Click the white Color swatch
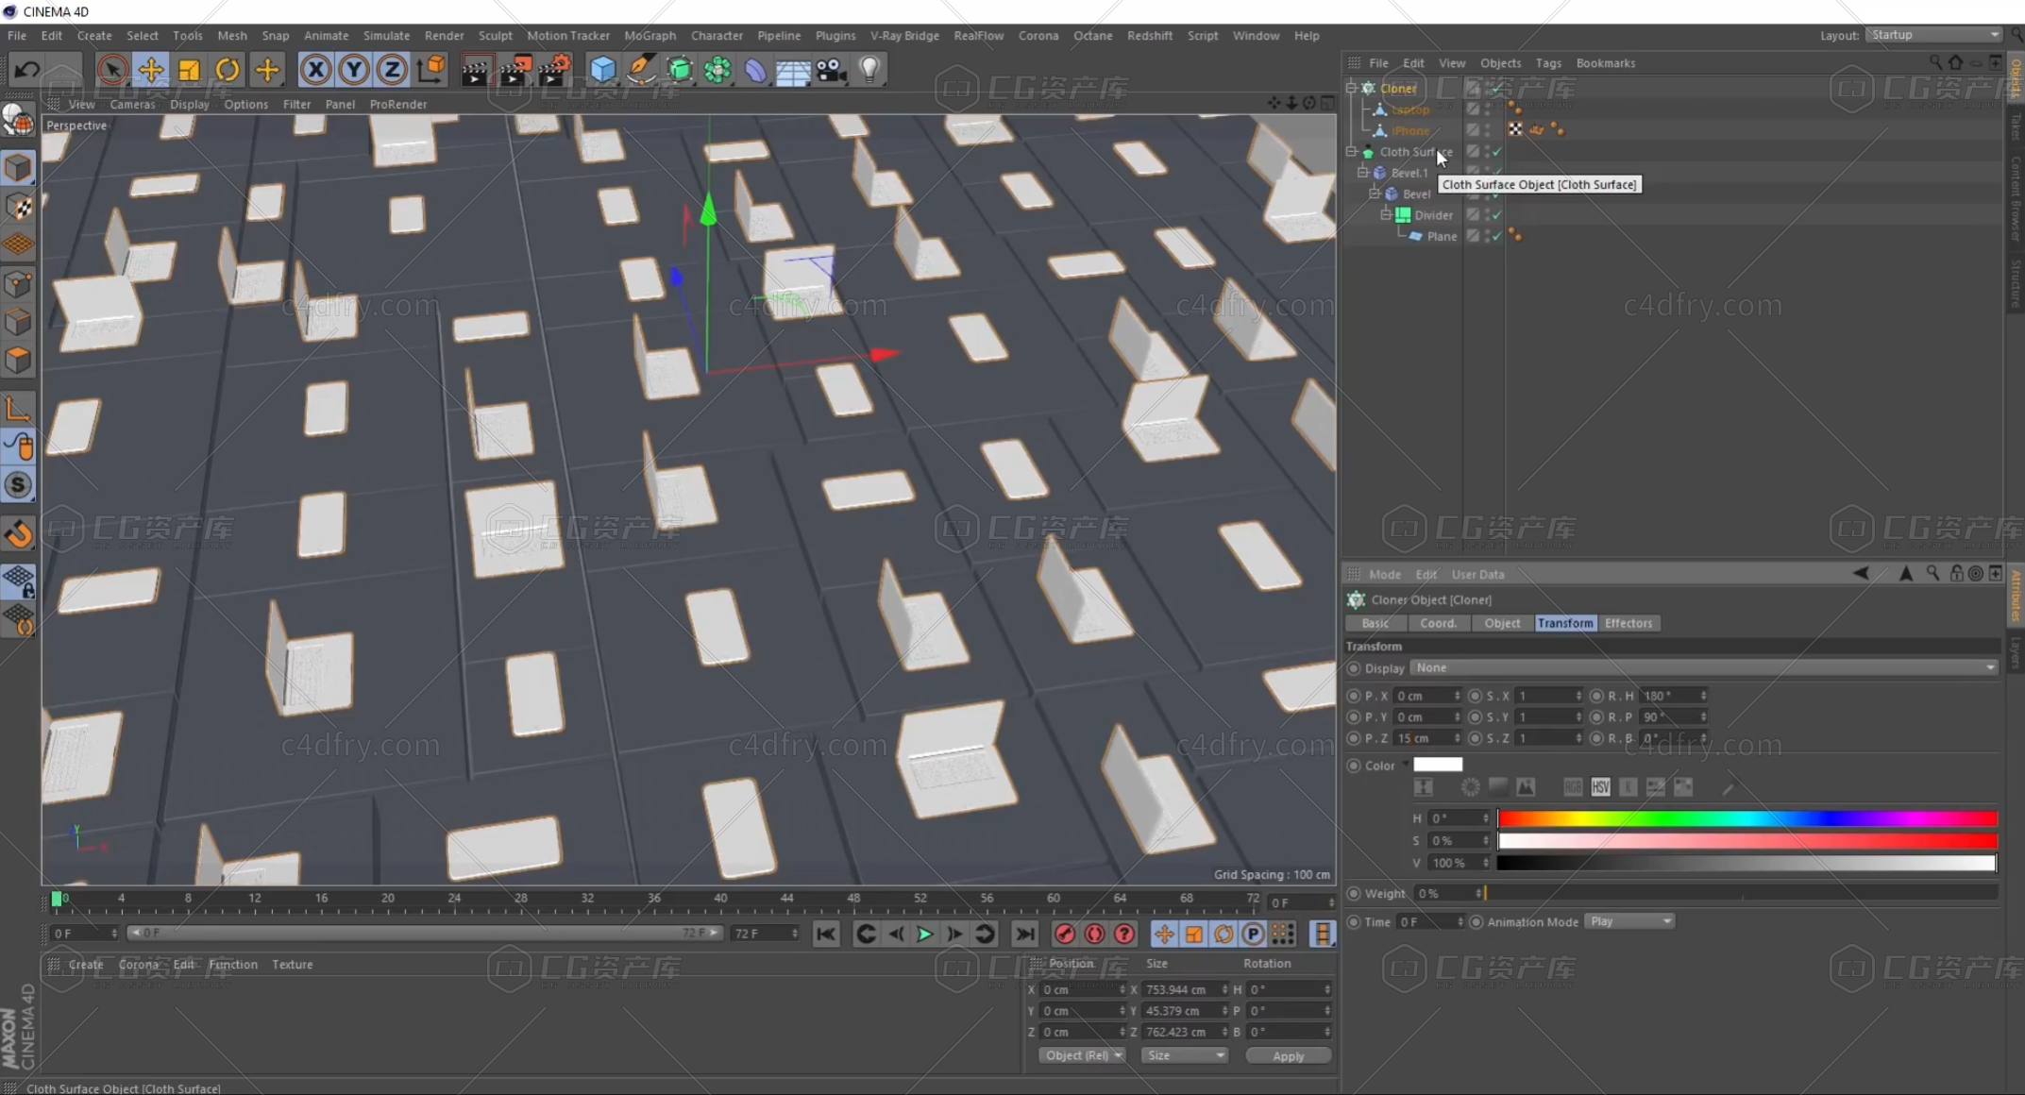 [x=1438, y=765]
